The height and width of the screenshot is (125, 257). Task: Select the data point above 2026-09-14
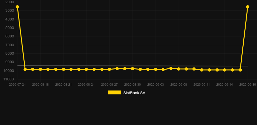coord(224,70)
